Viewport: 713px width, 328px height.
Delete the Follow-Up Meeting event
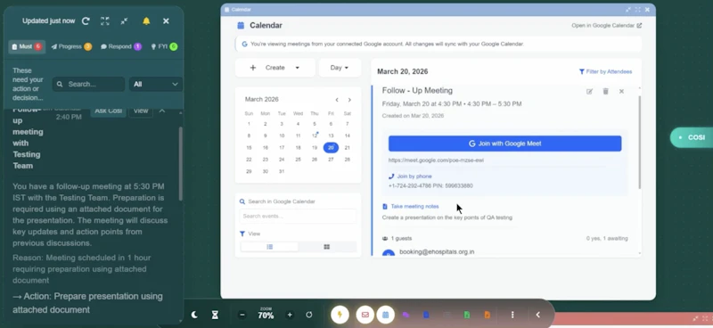(x=606, y=92)
